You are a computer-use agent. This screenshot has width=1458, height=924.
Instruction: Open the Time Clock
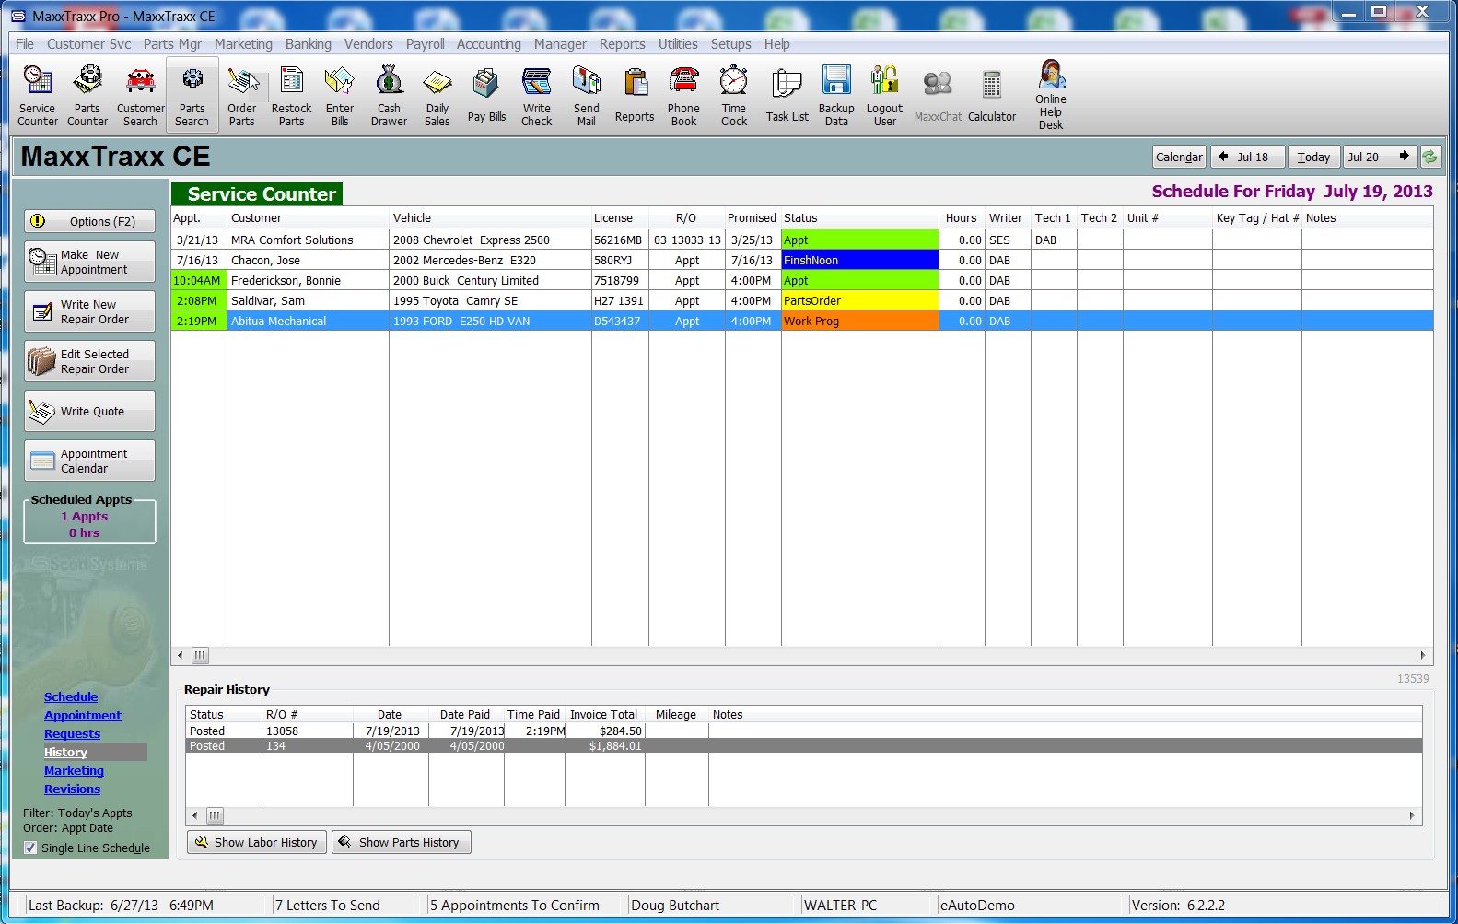[734, 96]
